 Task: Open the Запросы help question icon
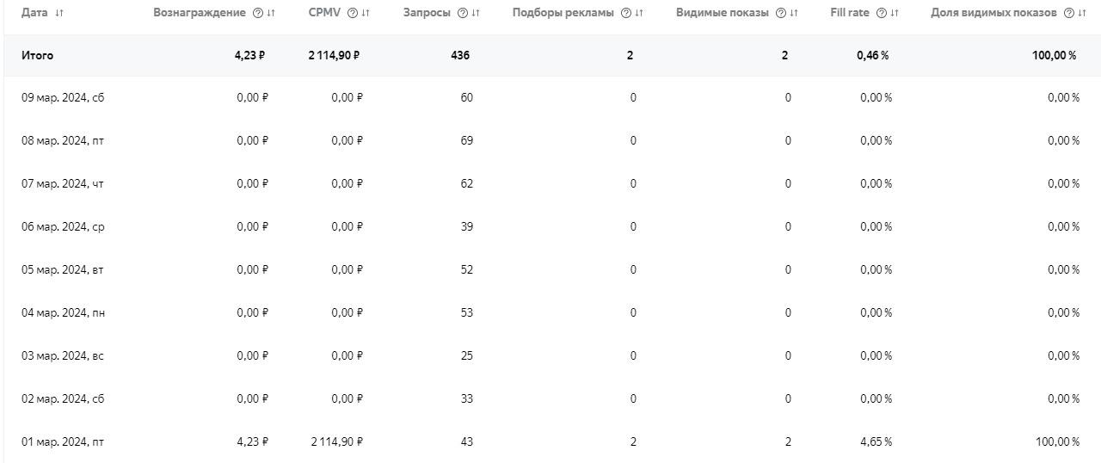462,13
